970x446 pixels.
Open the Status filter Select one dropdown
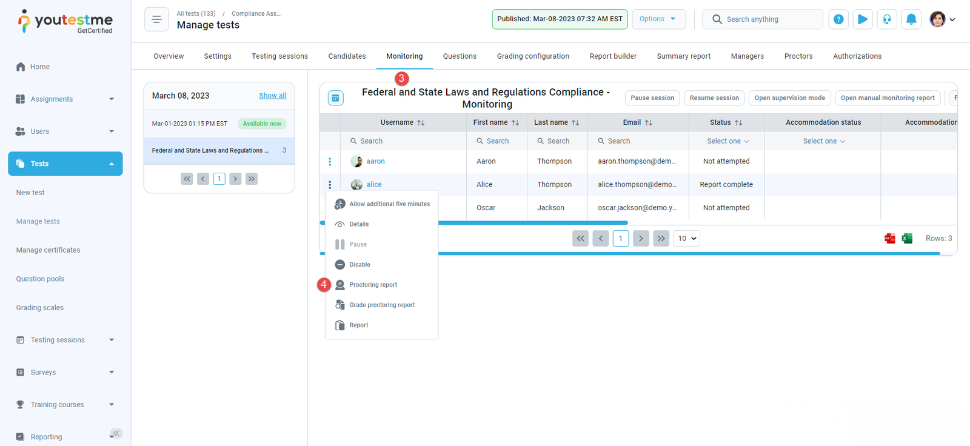pyautogui.click(x=727, y=141)
